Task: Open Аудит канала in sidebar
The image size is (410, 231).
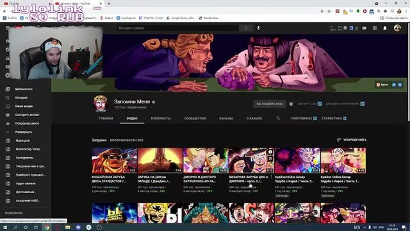Action: tap(26, 184)
